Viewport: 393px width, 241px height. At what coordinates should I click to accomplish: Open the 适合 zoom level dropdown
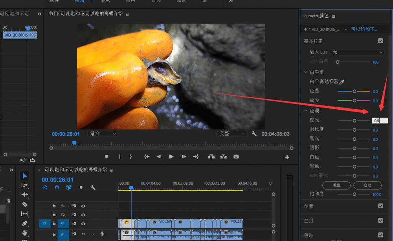[103, 134]
